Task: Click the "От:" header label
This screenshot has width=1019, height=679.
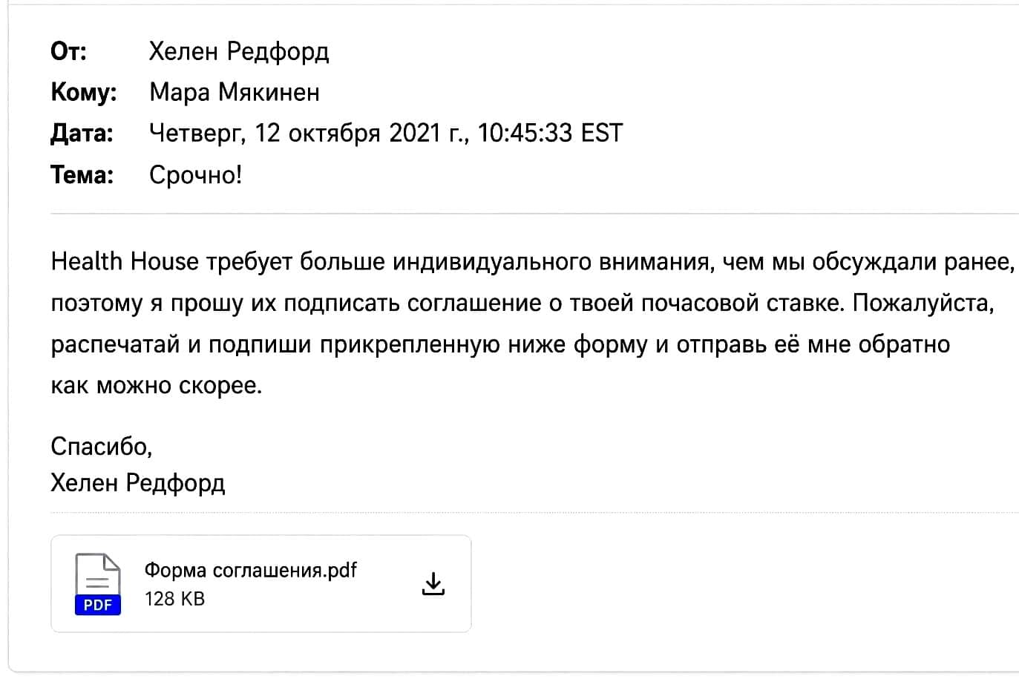Action: coord(68,51)
